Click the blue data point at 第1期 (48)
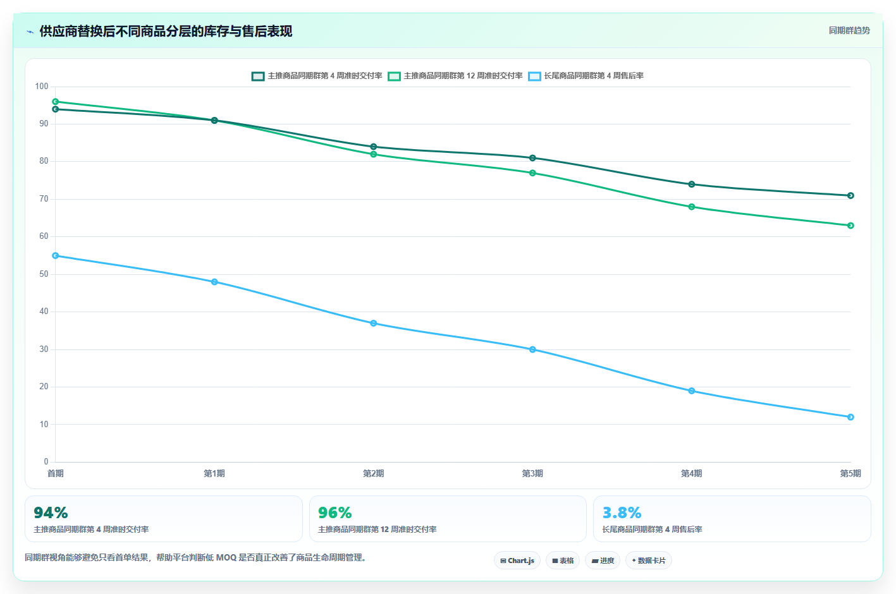Screen dimensions: 896x594 click(x=214, y=282)
